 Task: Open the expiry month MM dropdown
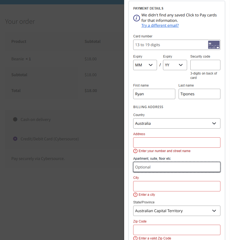pos(145,65)
